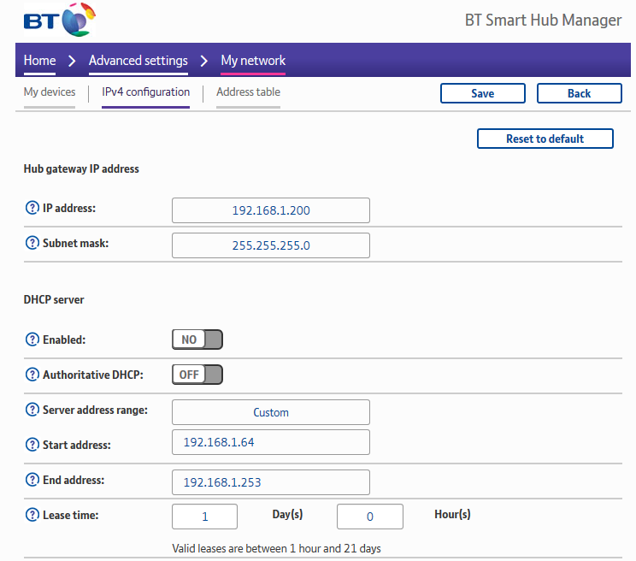Click the Hub gateway IP address field
Viewport: 636px width, 561px height.
point(271,210)
